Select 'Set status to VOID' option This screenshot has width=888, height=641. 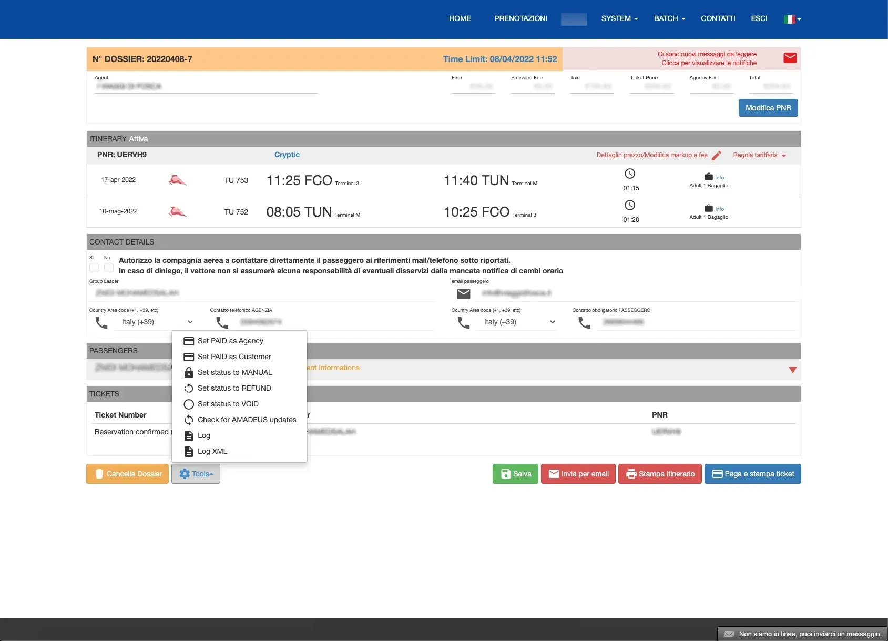228,404
